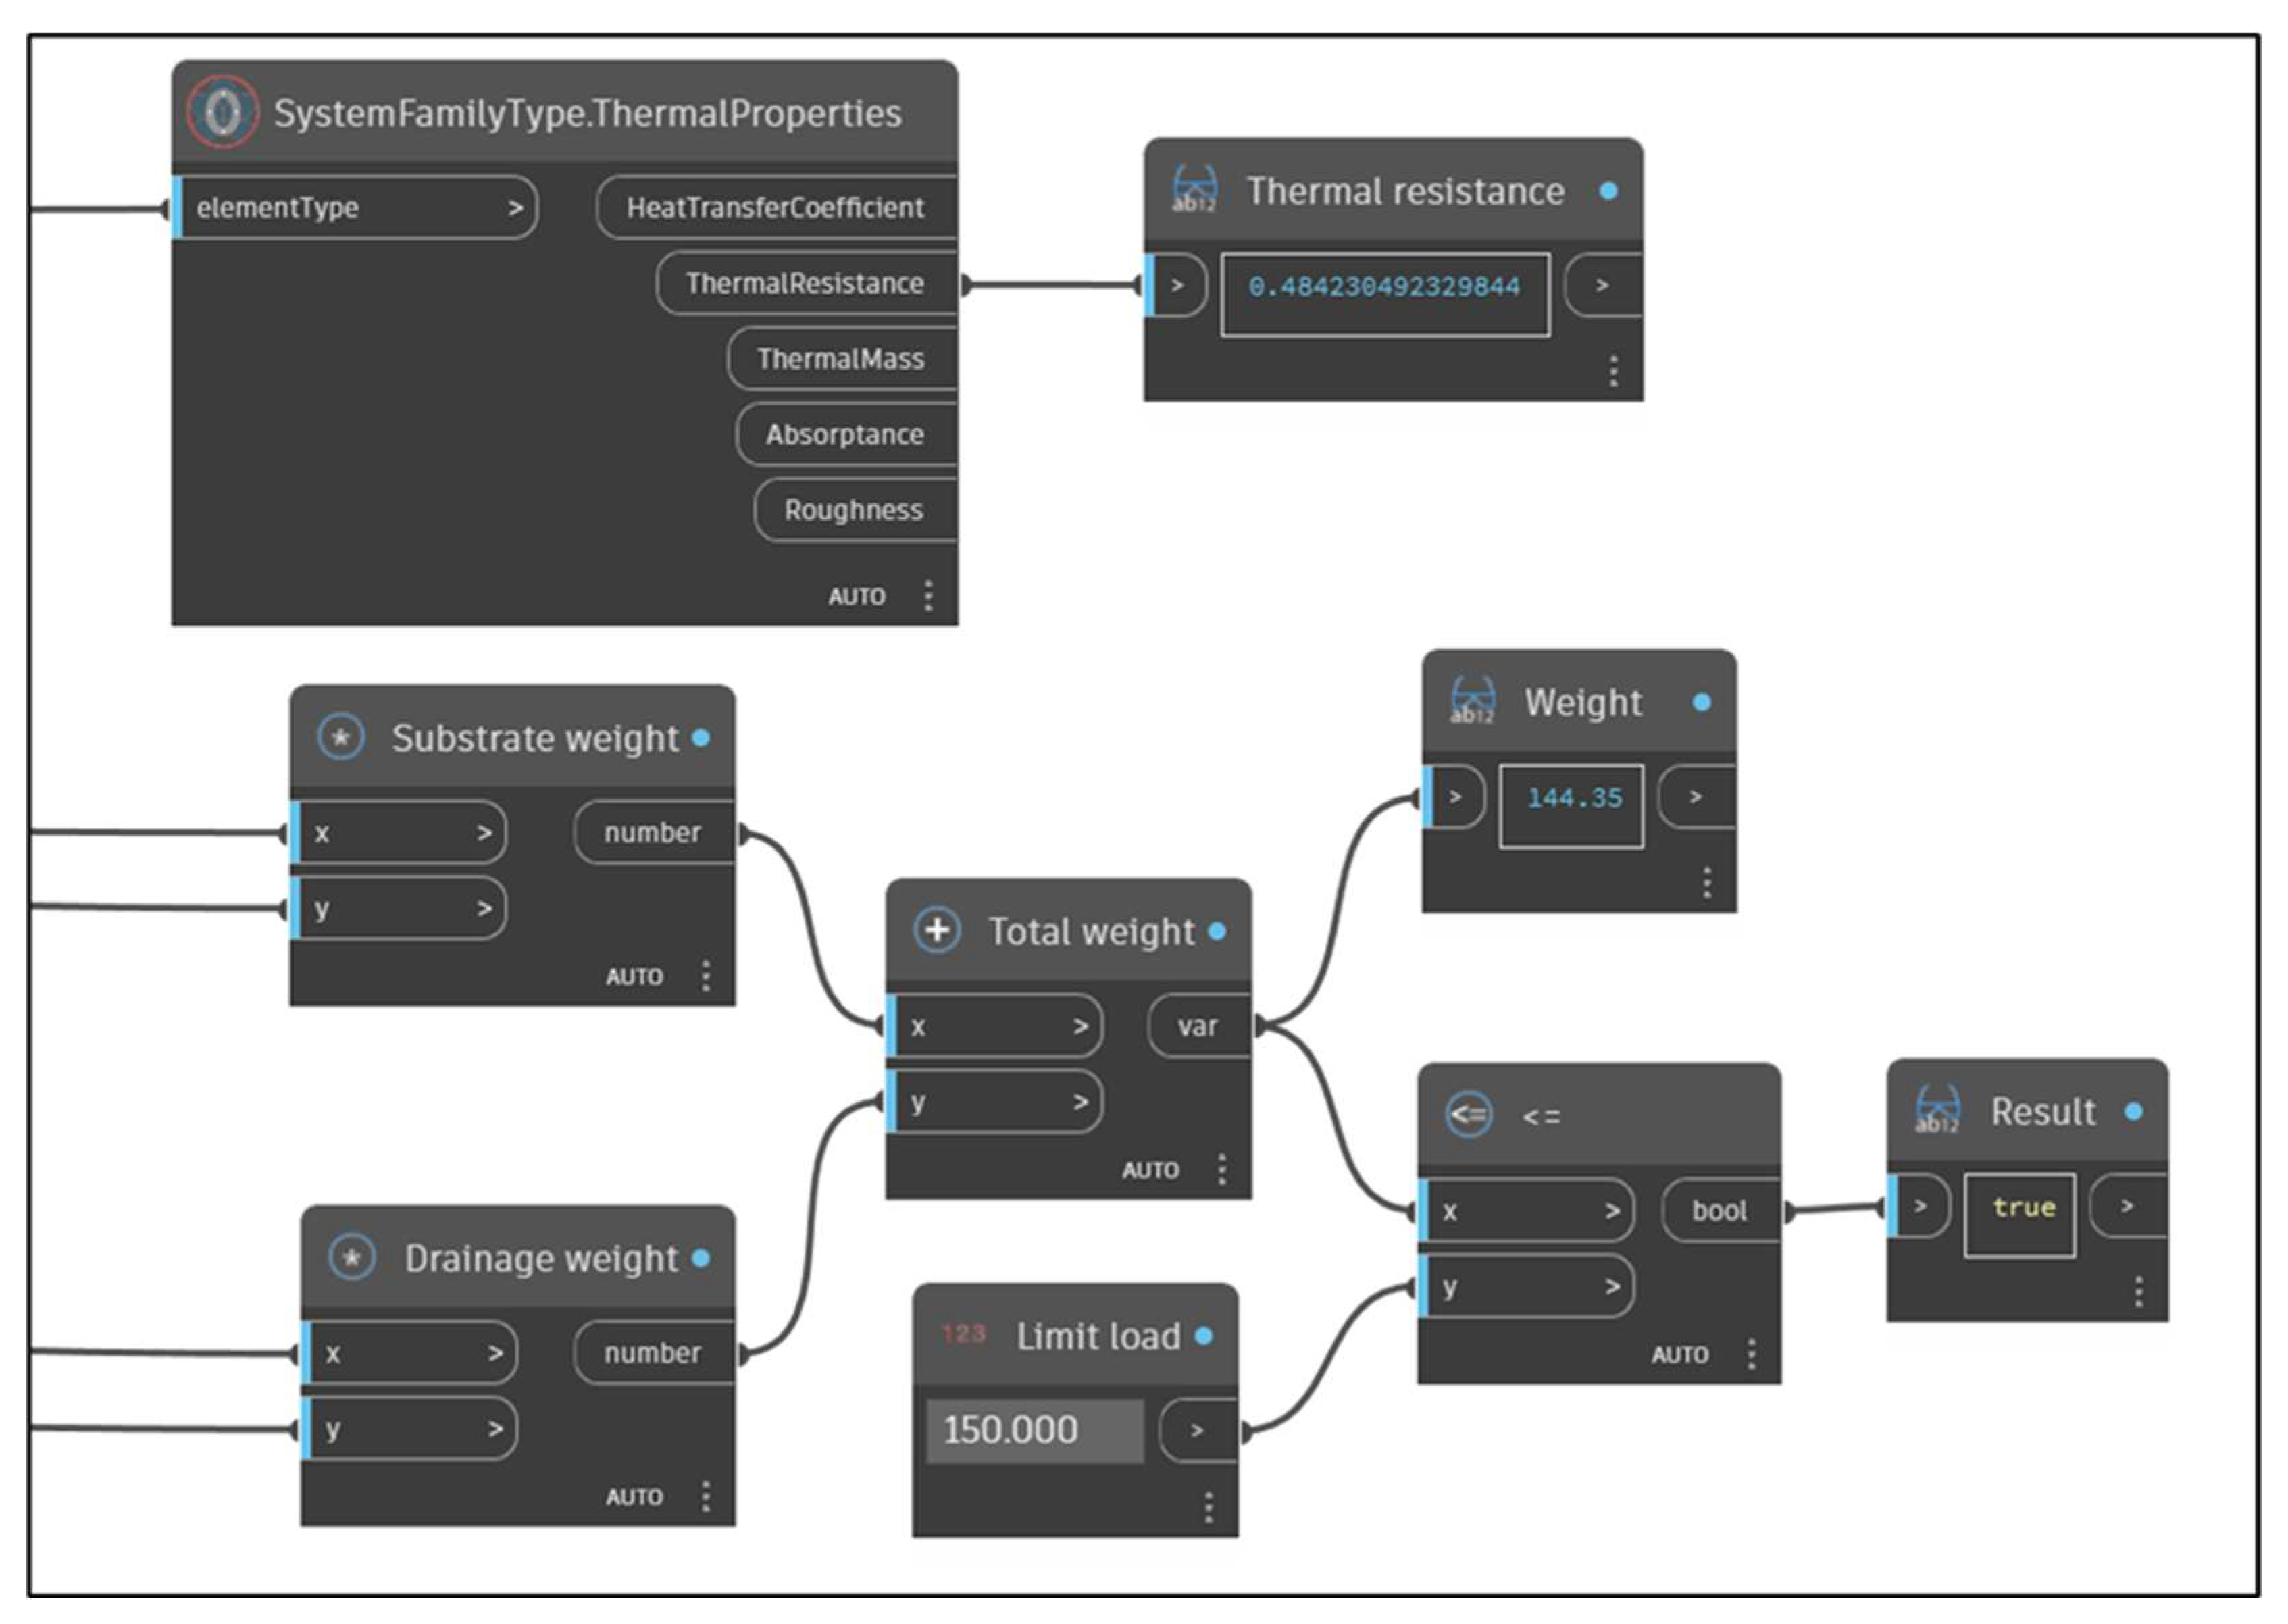The image size is (2288, 1624).
Task: Click the Weight watch node icon
Action: tap(1472, 701)
